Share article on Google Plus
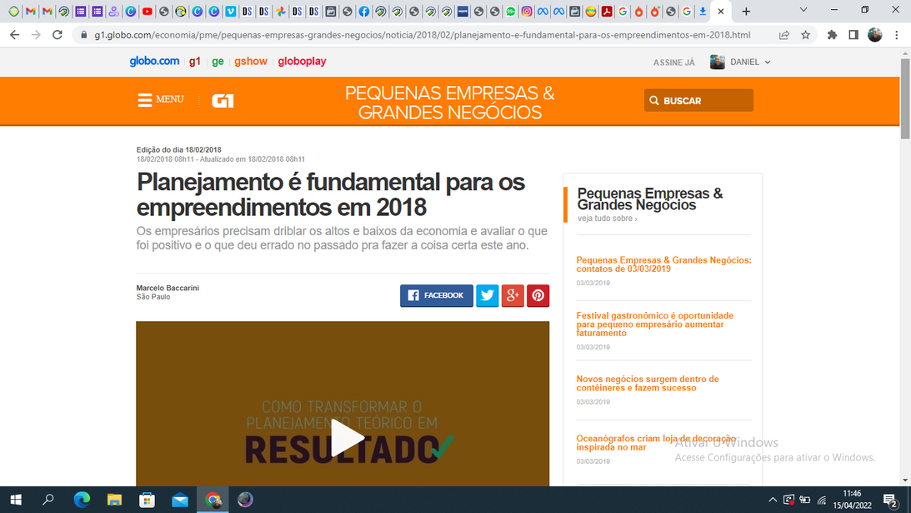 tap(513, 295)
